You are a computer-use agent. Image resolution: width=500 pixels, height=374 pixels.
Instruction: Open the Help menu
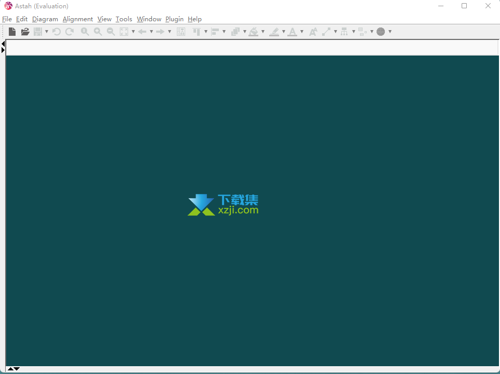pyautogui.click(x=195, y=19)
